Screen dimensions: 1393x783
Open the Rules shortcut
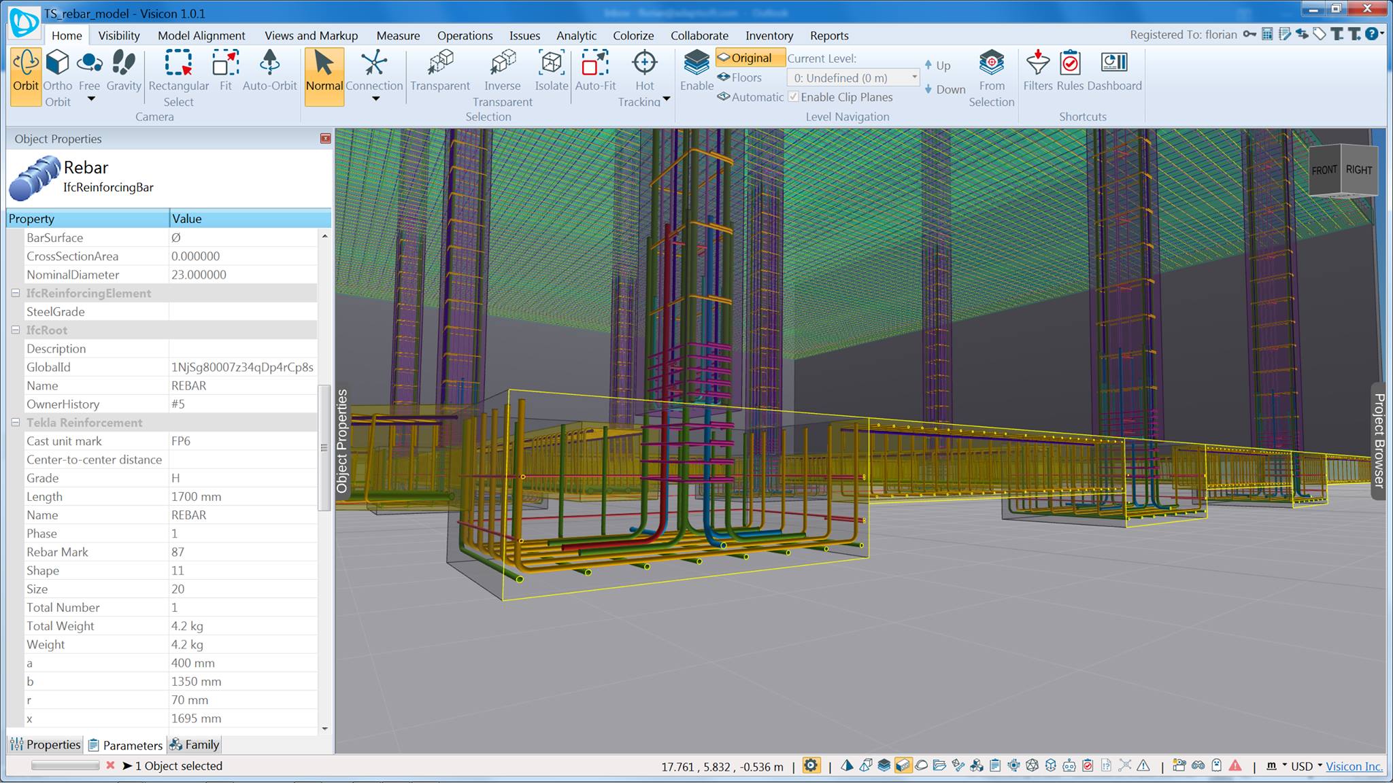coord(1070,71)
